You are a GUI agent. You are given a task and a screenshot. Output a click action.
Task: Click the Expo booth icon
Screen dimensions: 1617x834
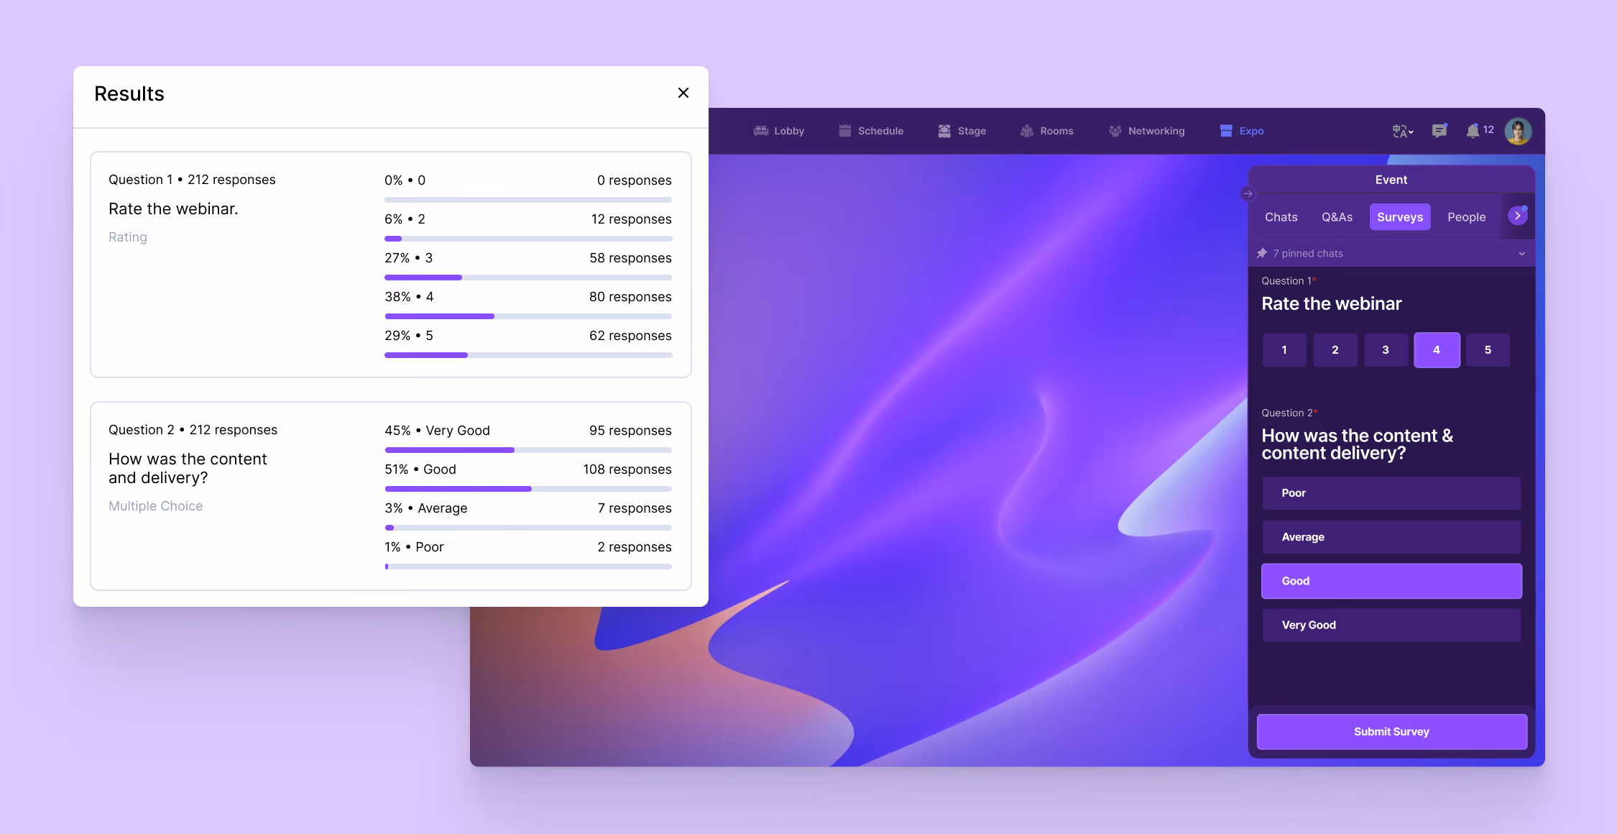[1226, 131]
